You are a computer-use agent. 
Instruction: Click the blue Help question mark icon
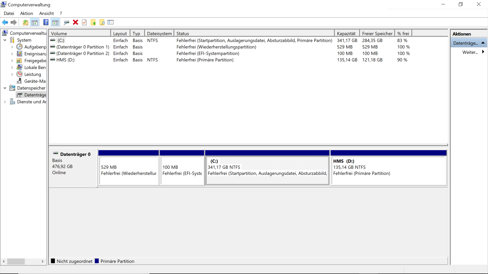tap(46, 22)
